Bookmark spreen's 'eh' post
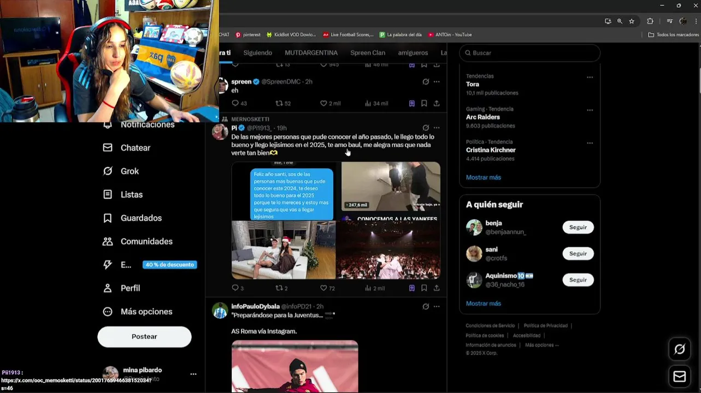Screen dimensions: 701x393 tap(424, 103)
